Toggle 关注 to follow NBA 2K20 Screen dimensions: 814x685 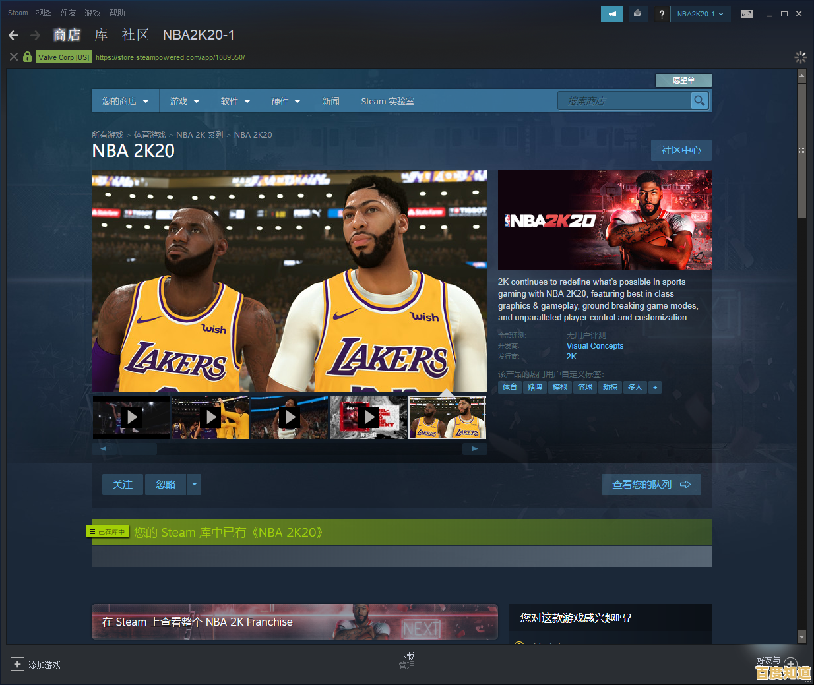pyautogui.click(x=122, y=484)
